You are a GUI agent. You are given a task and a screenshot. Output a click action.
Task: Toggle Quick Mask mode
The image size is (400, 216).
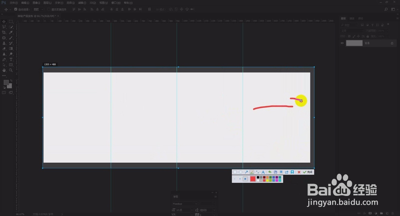[x=4, y=93]
